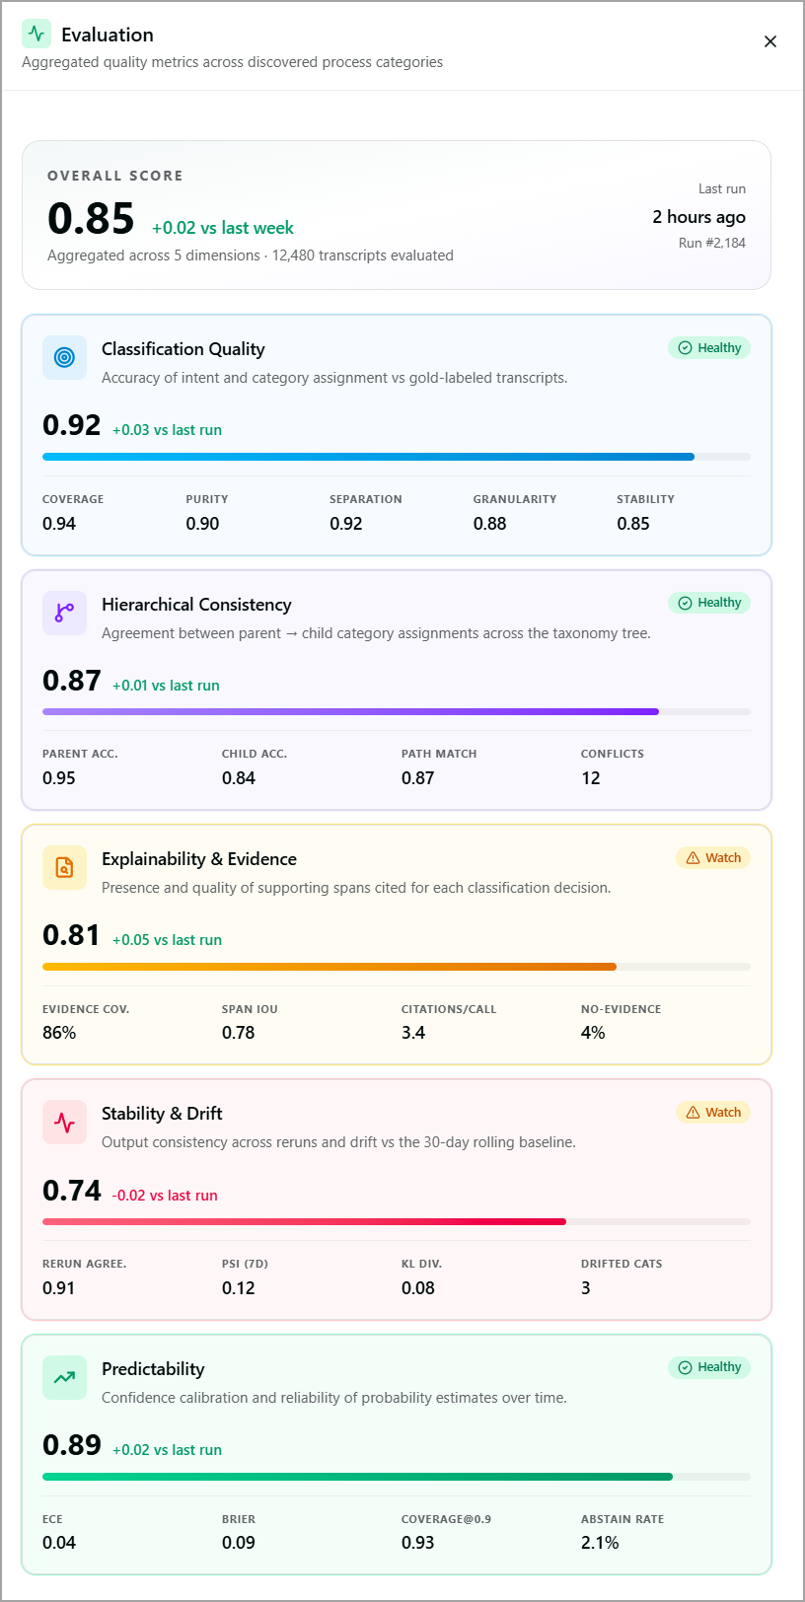Screen dimensions: 805x1602
Task: Click the Predictability green progress bar
Action: [397, 1477]
